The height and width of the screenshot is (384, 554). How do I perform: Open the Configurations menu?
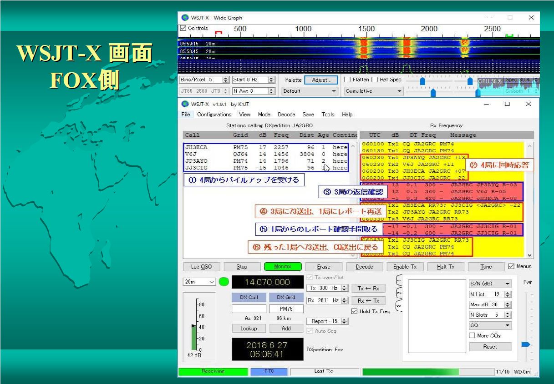pyautogui.click(x=214, y=115)
